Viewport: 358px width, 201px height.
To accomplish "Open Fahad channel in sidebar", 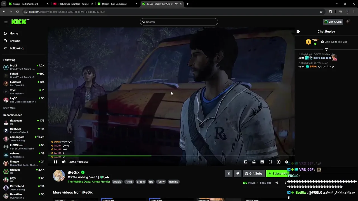I will [24, 75].
